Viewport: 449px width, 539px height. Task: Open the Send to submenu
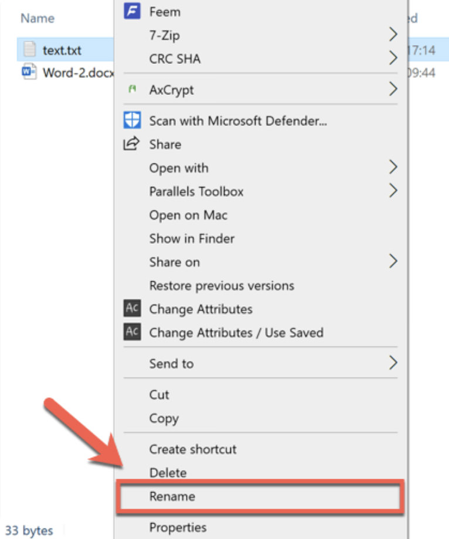point(393,363)
